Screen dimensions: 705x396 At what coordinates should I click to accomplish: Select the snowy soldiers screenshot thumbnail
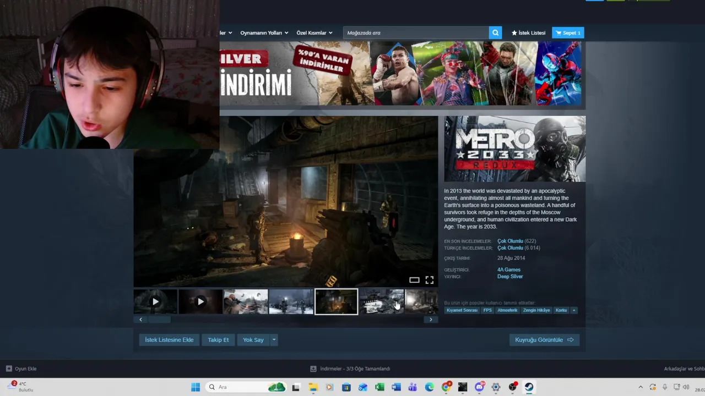(x=291, y=301)
